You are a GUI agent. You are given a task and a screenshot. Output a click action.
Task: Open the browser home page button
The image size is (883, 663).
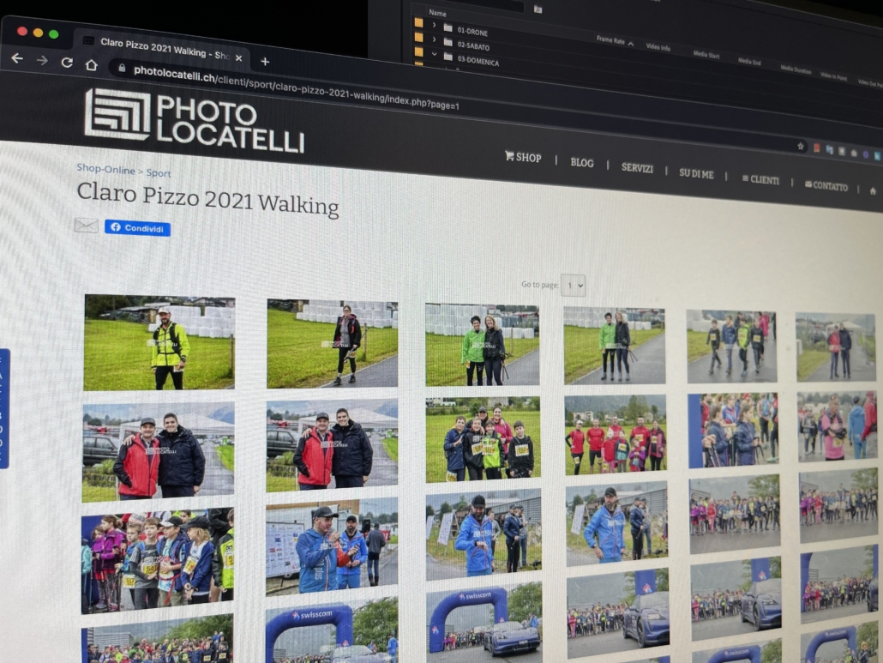tap(91, 65)
